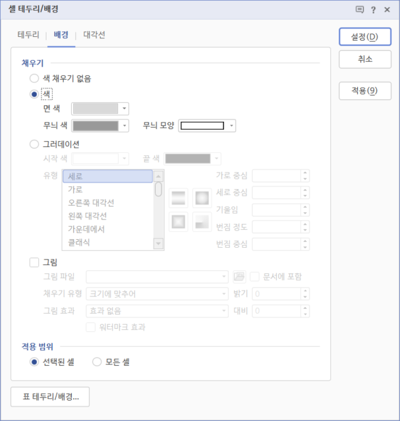Viewport: 400px width, 421px height.
Task: Select the 그러데이션 radio button
Action: pyautogui.click(x=34, y=144)
